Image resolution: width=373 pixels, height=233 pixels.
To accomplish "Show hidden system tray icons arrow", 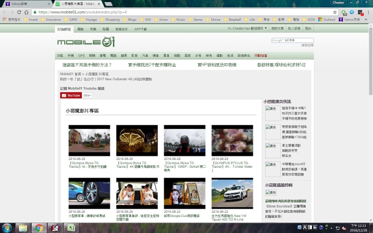I will 332,228.
